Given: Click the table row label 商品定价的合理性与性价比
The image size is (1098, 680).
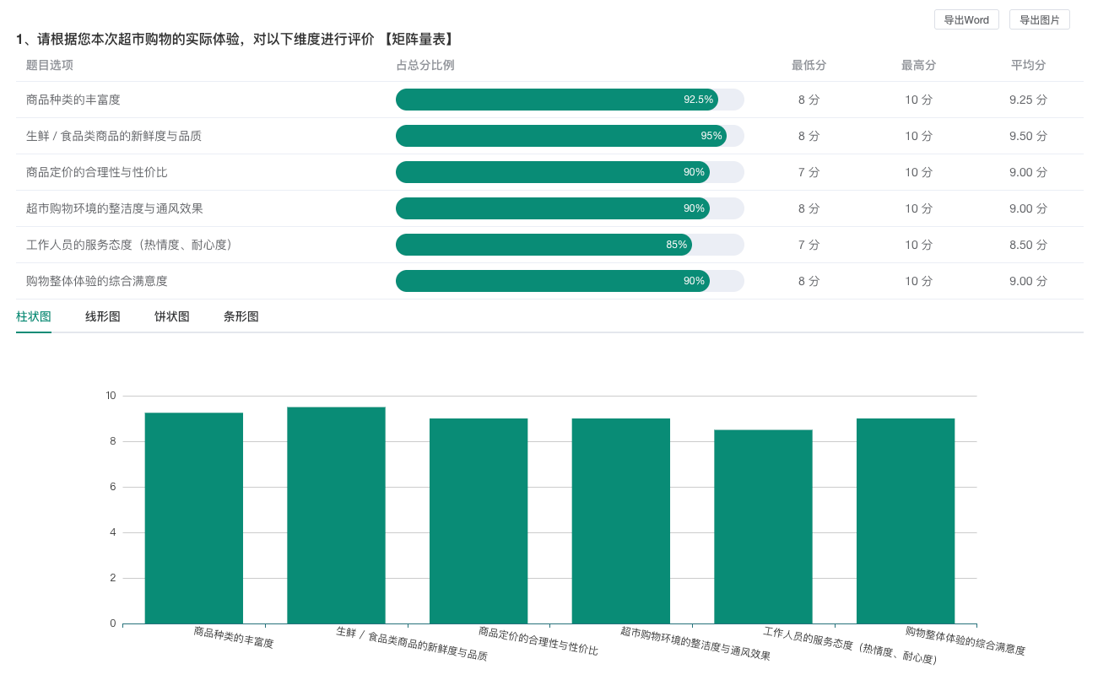Looking at the screenshot, I should point(97,172).
